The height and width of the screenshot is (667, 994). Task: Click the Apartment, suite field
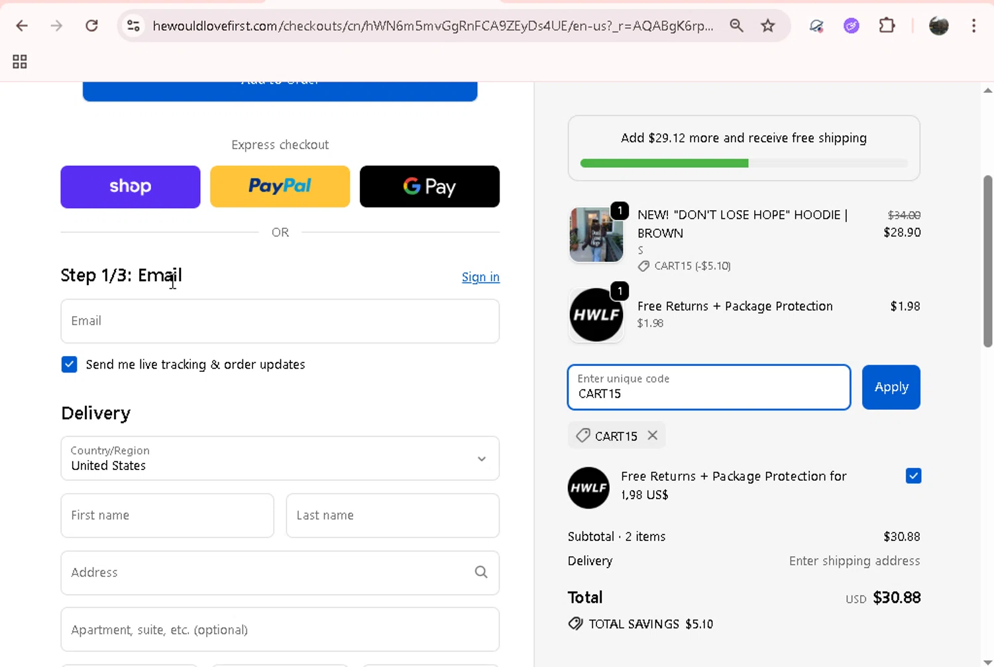[280, 629]
